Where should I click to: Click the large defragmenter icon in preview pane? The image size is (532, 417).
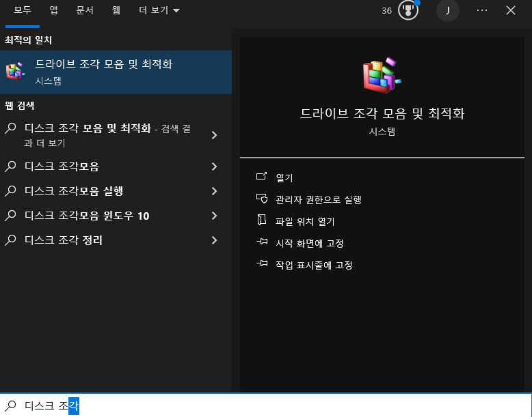(382, 76)
